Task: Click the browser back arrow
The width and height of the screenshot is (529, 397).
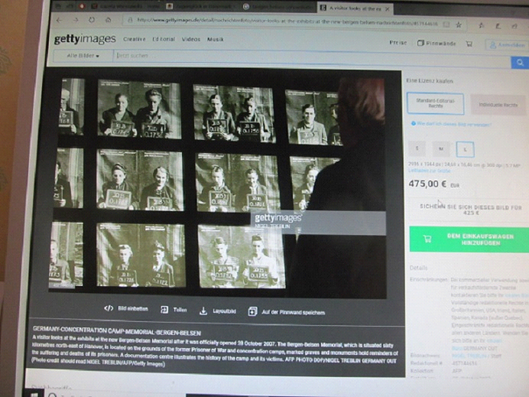Action: (60, 20)
